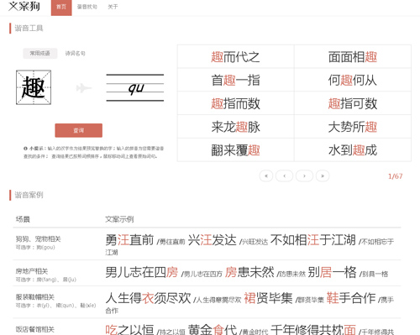420x335 pixels.
Task: Click the 谐音案例 section heading
Action: tap(29, 195)
